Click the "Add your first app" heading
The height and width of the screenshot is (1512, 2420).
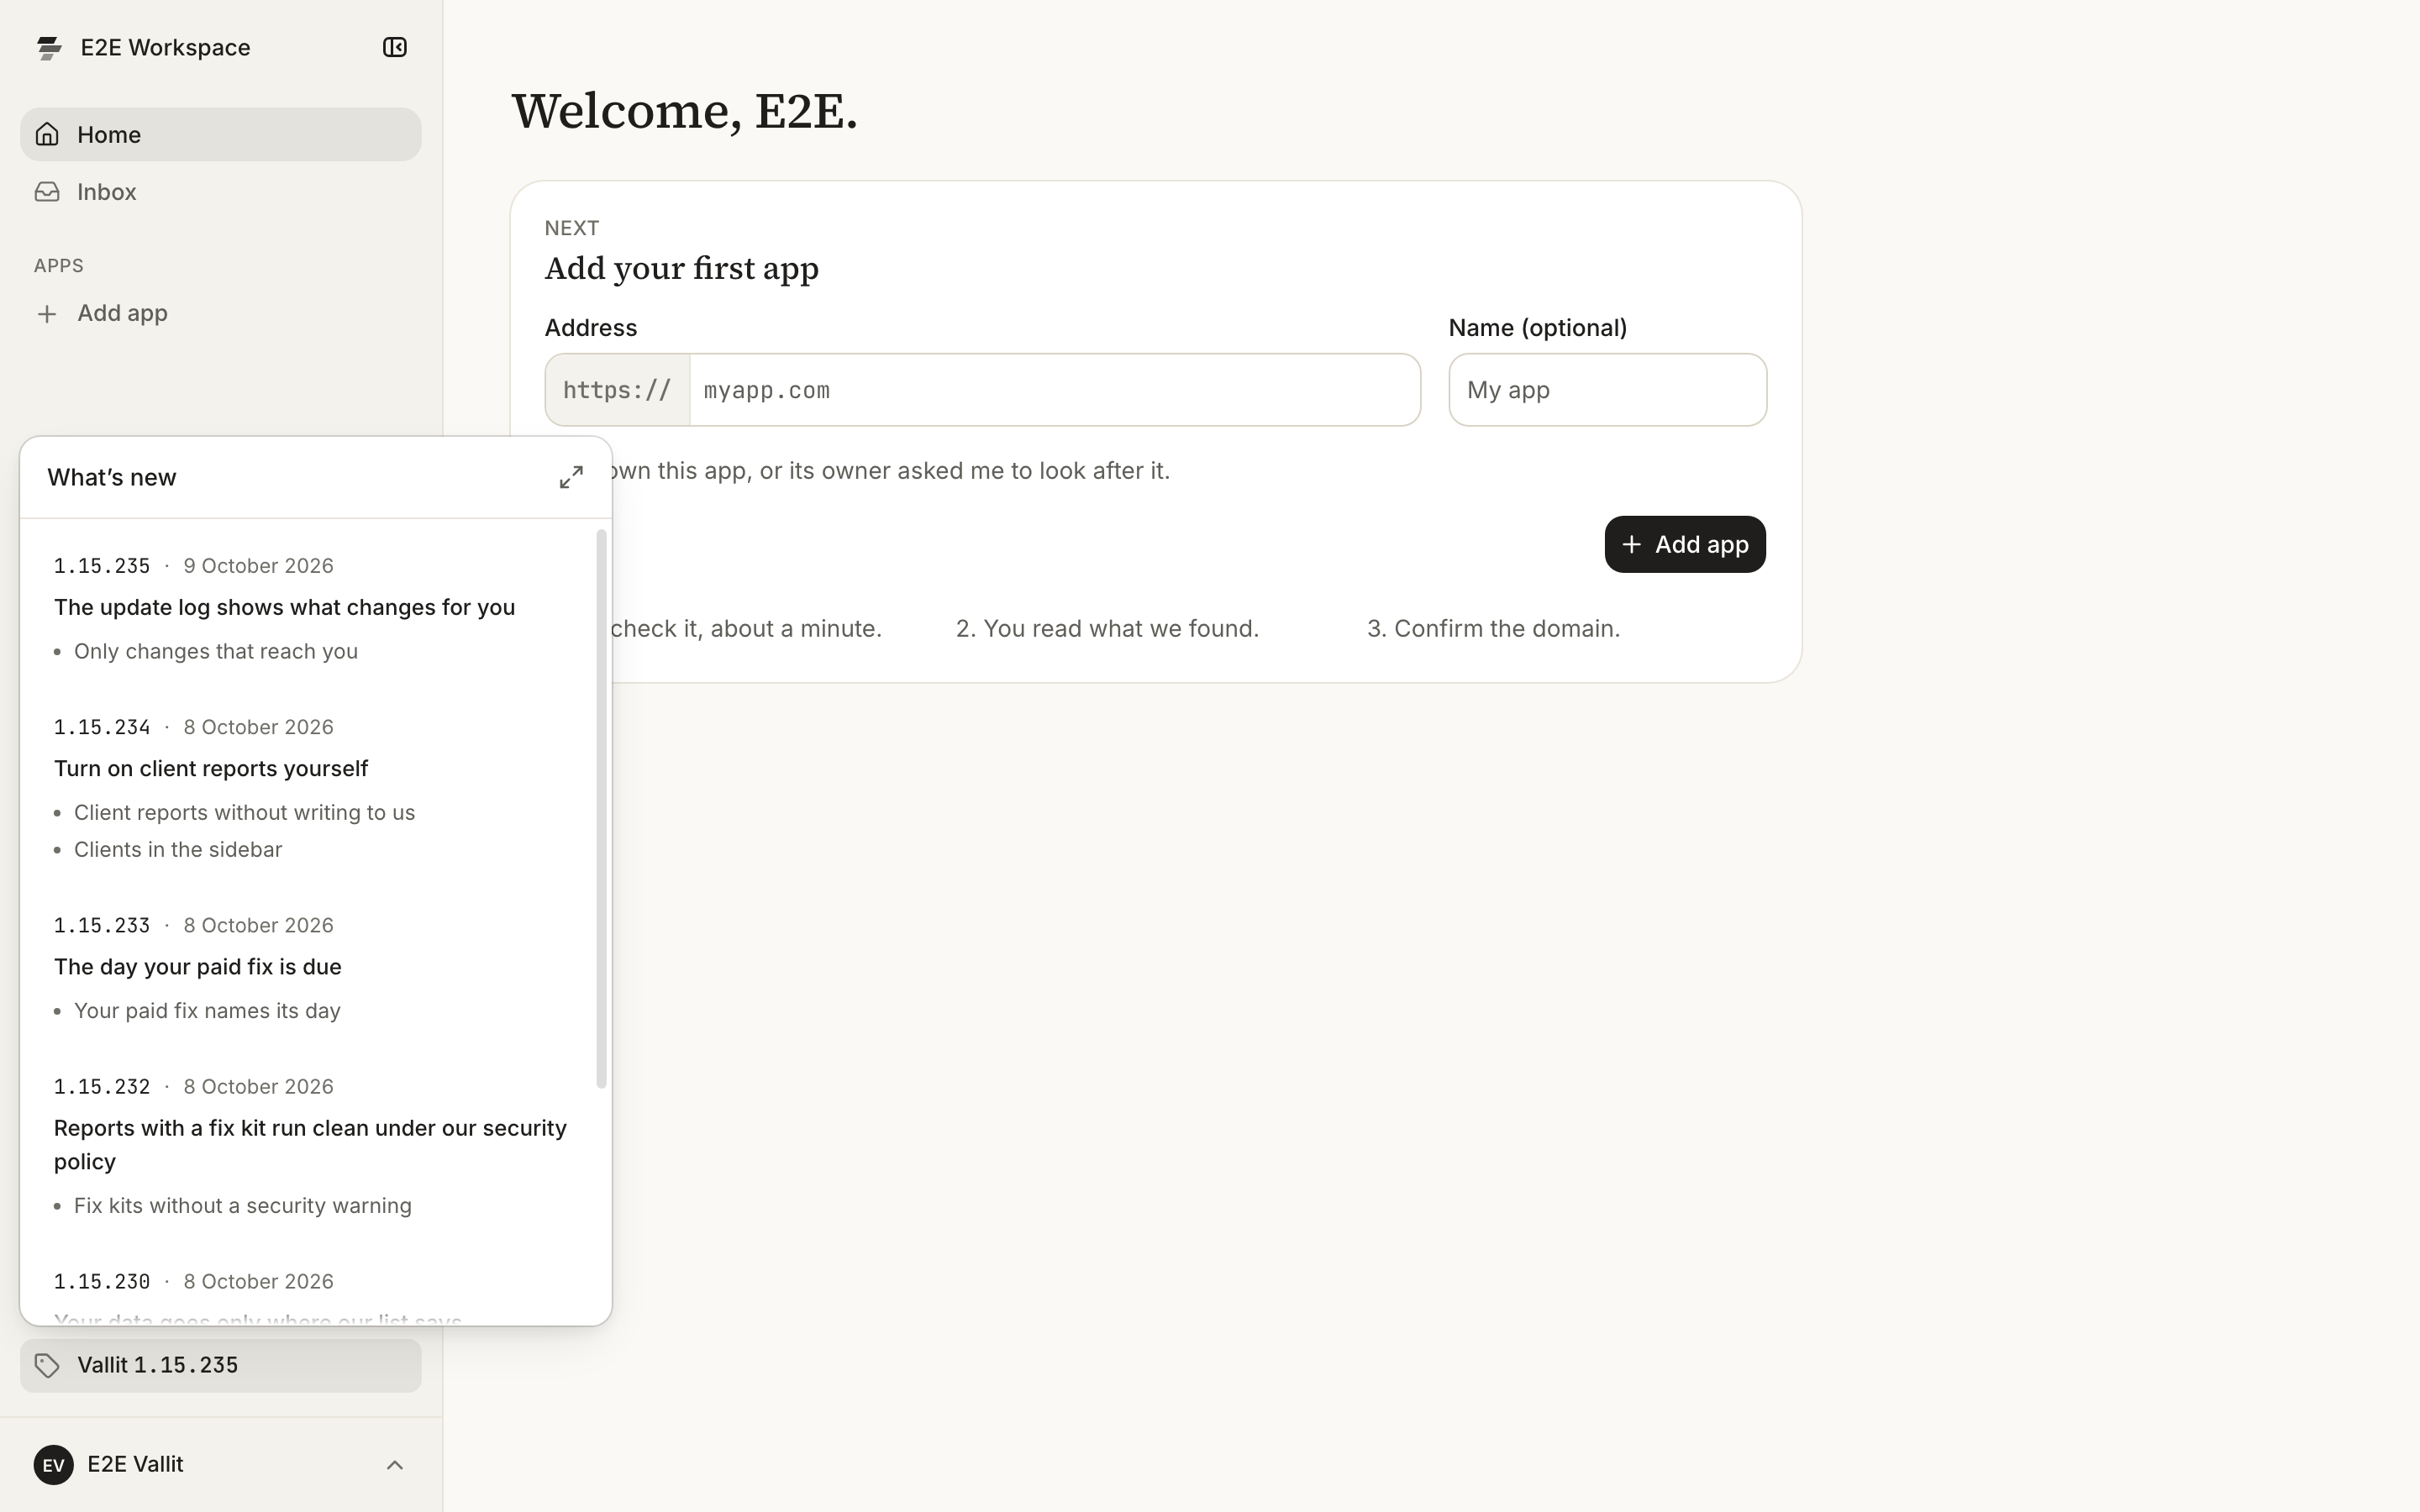tap(681, 268)
